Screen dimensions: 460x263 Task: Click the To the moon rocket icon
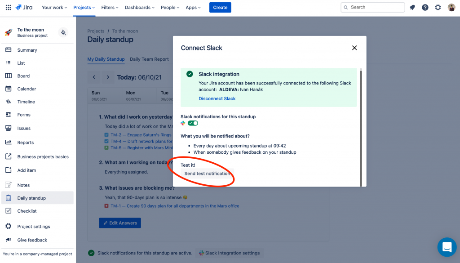9,32
